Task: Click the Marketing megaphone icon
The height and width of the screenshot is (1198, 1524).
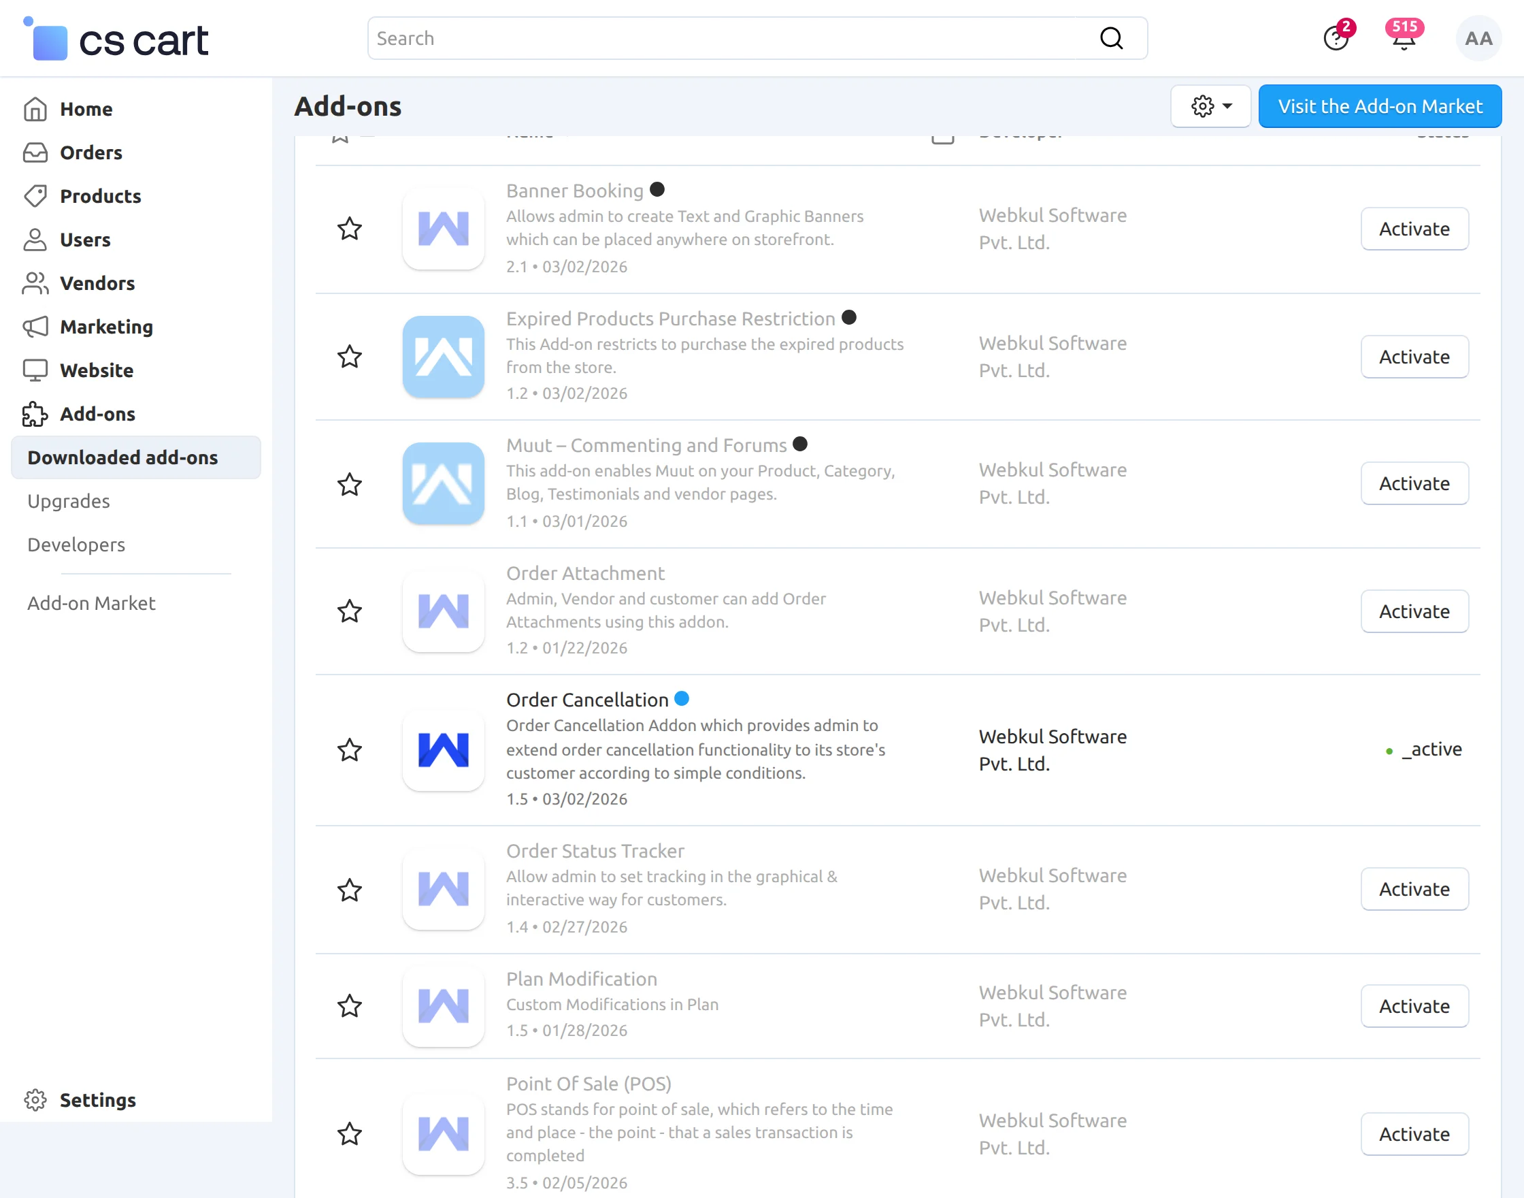Action: click(35, 326)
